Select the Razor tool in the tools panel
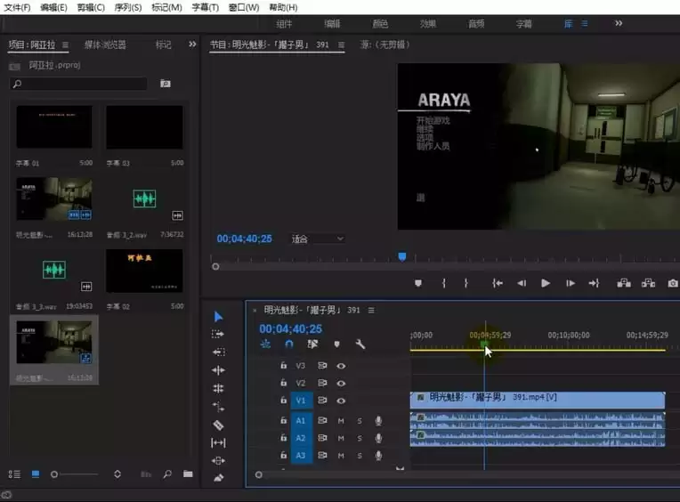Screen dimensions: 680x502 (x=218, y=425)
